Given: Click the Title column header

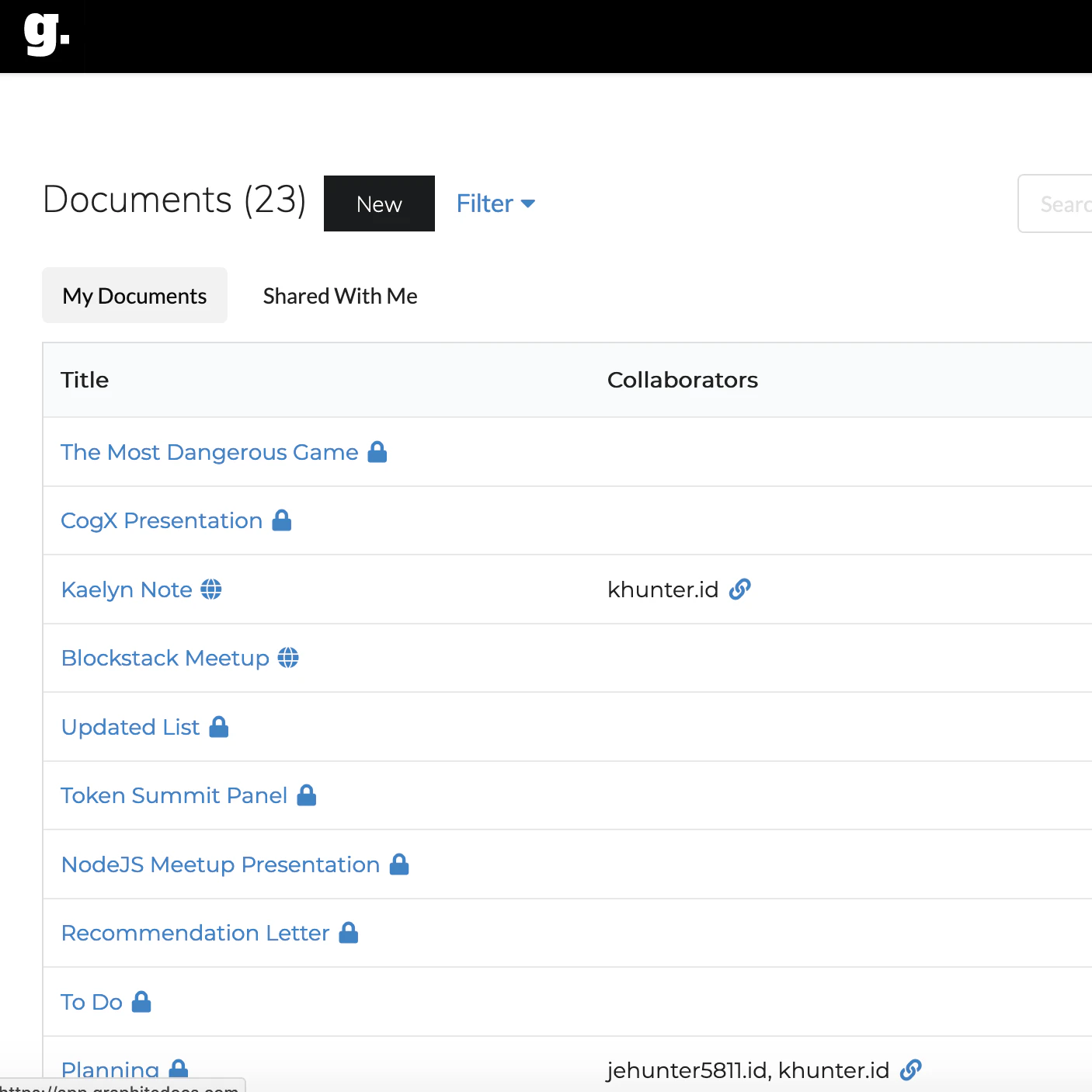Looking at the screenshot, I should (85, 380).
